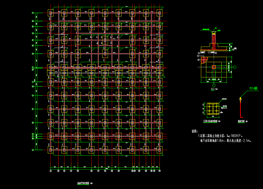Select grid bubble A at bottom left
This screenshot has width=263, height=189.
33,150
